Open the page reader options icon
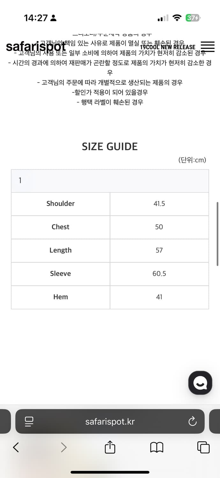 29,422
